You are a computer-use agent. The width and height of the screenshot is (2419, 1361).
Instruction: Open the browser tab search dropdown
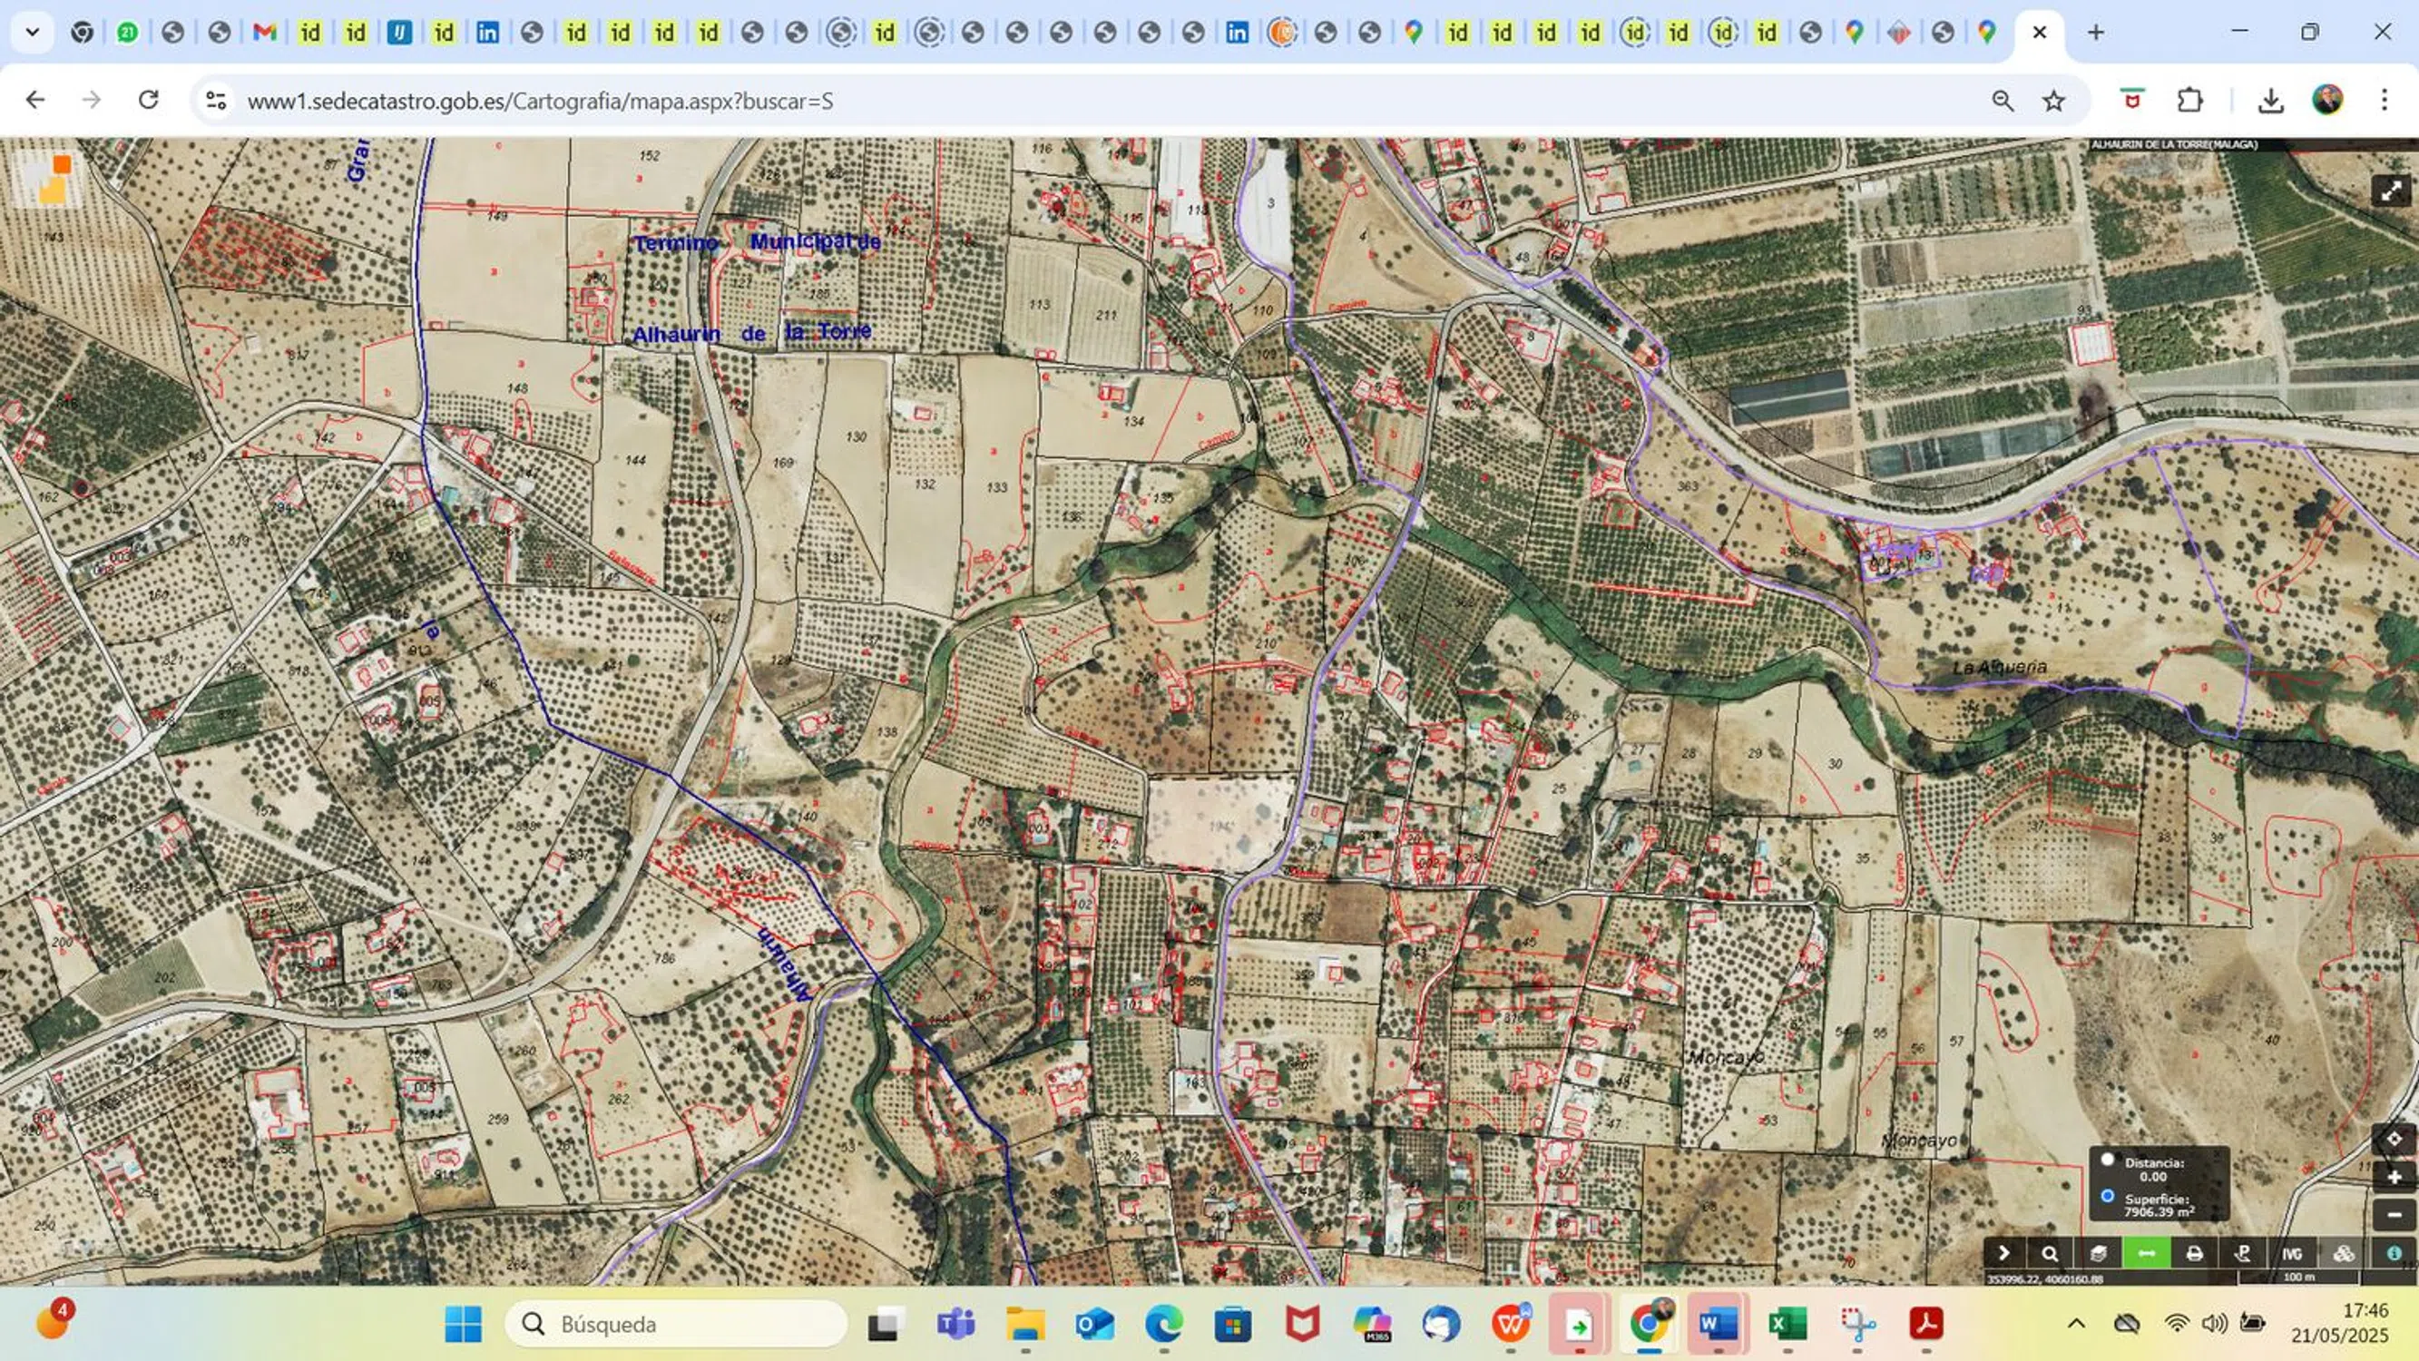click(x=32, y=32)
